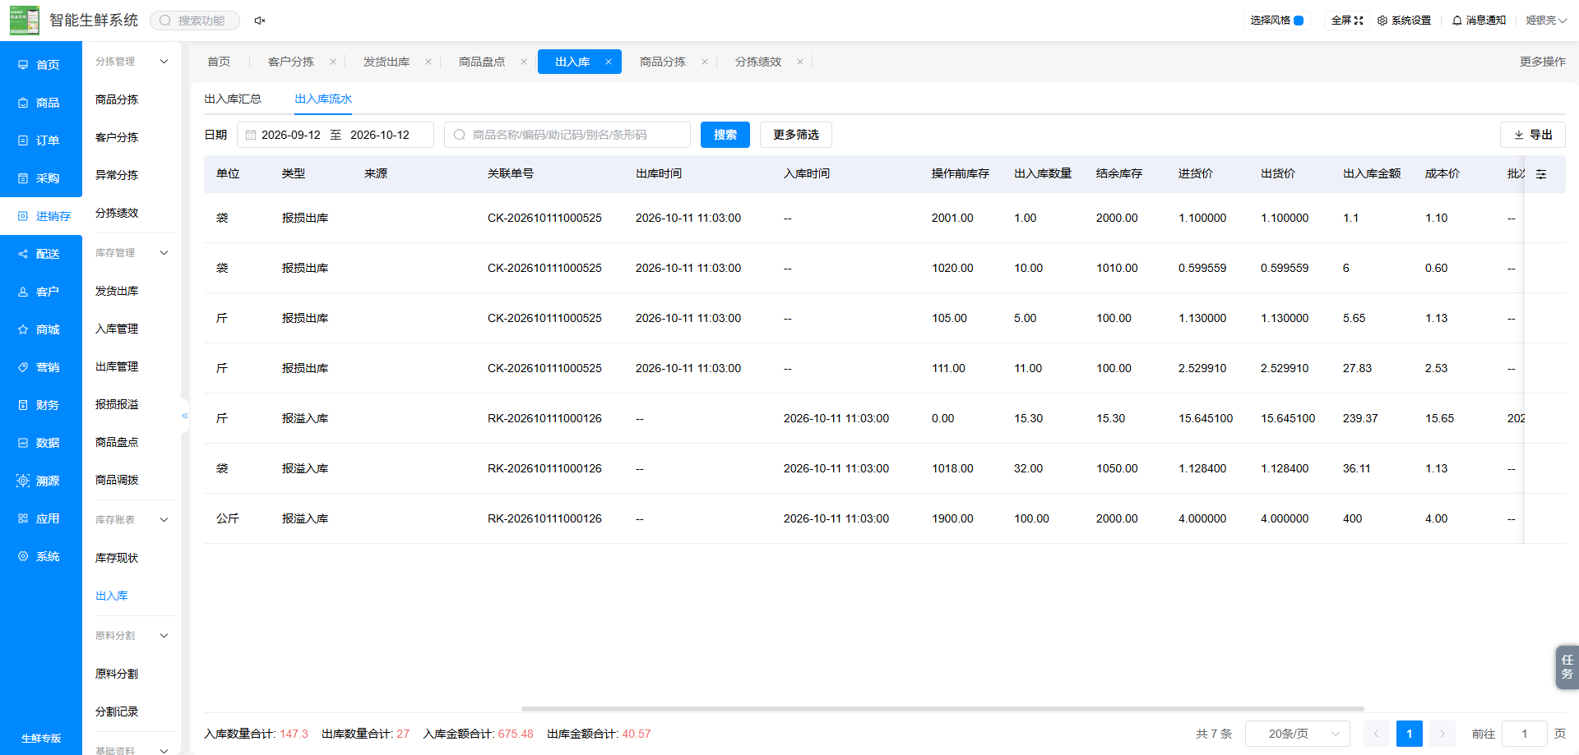Click the mute sound icon in header
The image size is (1579, 755).
260,21
